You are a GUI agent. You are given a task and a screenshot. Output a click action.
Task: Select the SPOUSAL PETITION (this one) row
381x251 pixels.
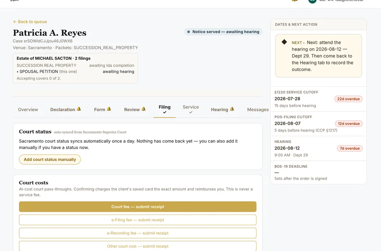(75, 71)
